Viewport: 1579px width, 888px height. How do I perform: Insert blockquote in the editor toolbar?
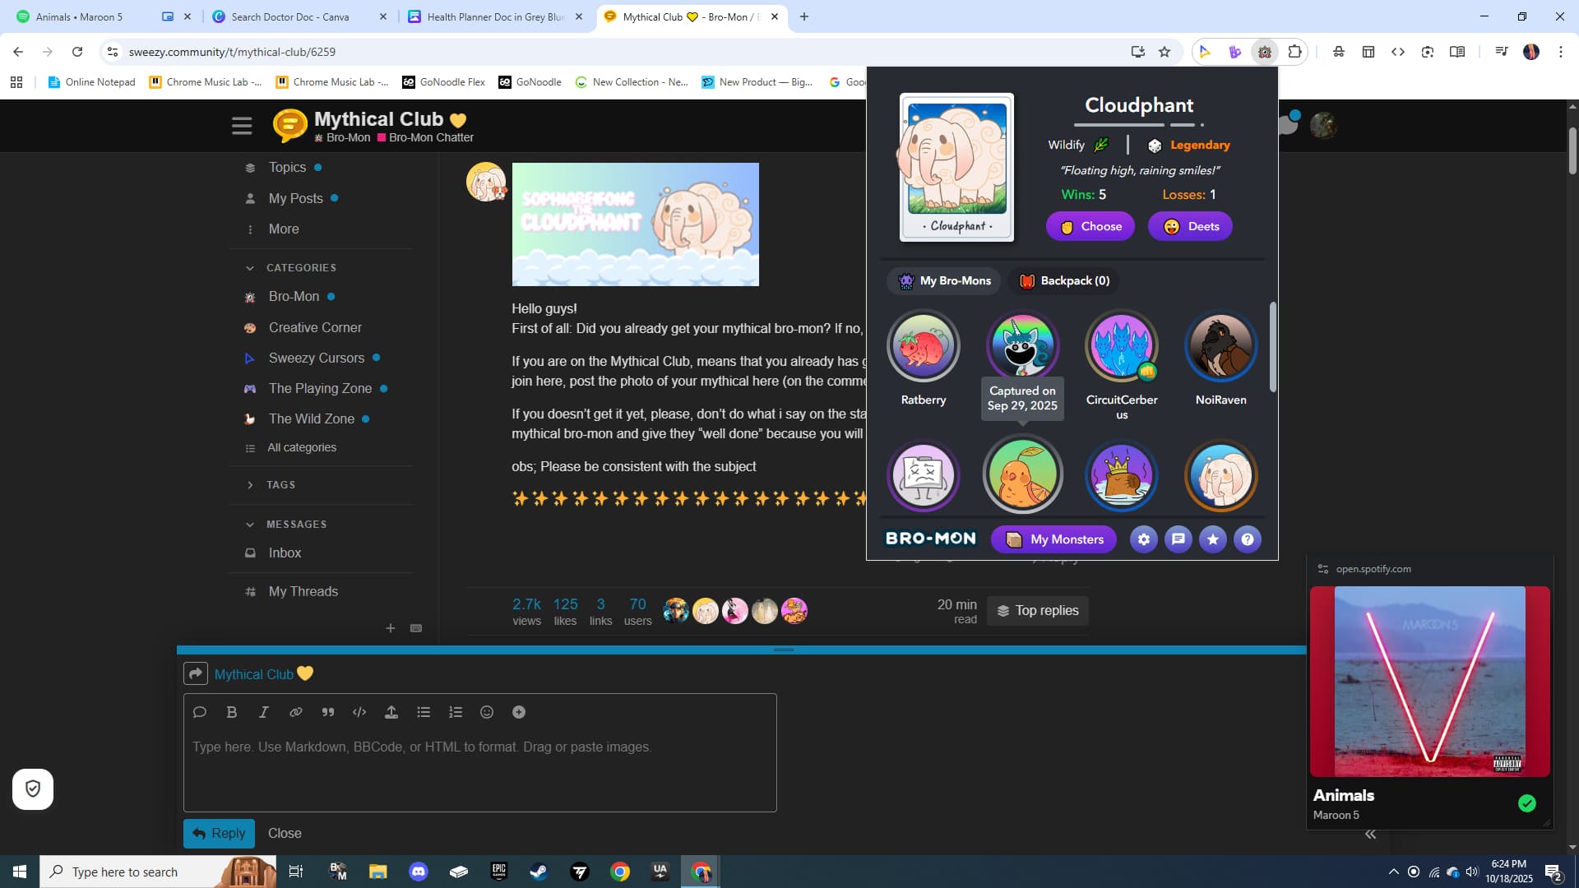pyautogui.click(x=328, y=712)
